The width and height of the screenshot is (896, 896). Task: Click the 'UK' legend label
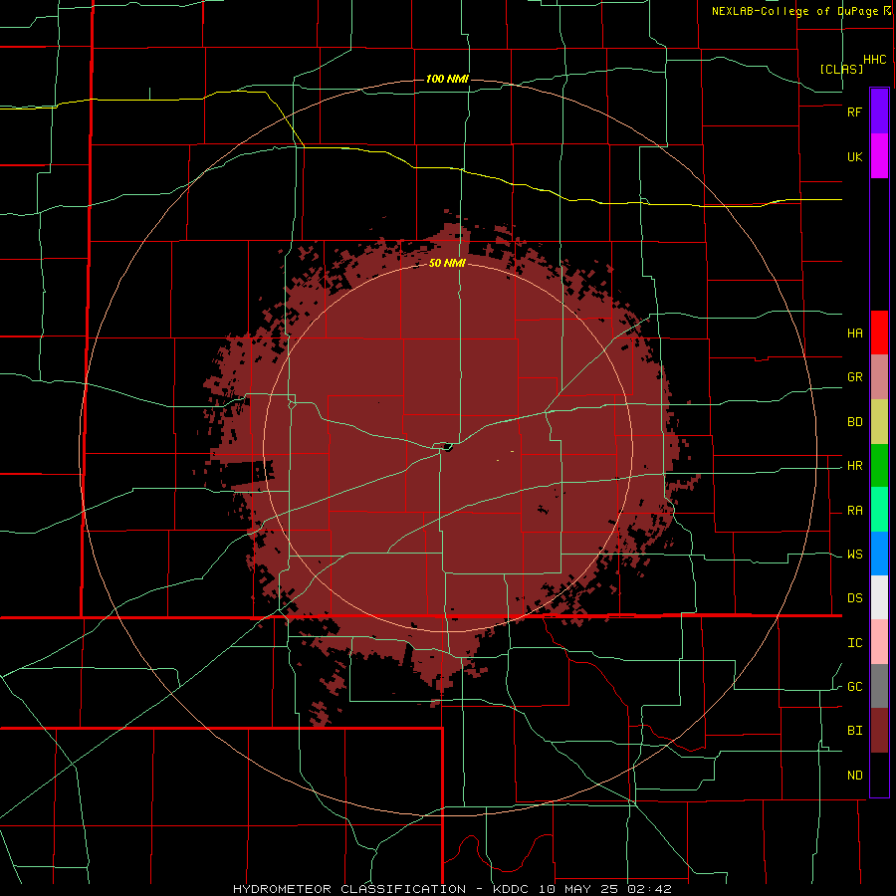tap(854, 157)
